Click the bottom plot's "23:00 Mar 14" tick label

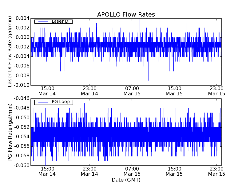[89, 171]
